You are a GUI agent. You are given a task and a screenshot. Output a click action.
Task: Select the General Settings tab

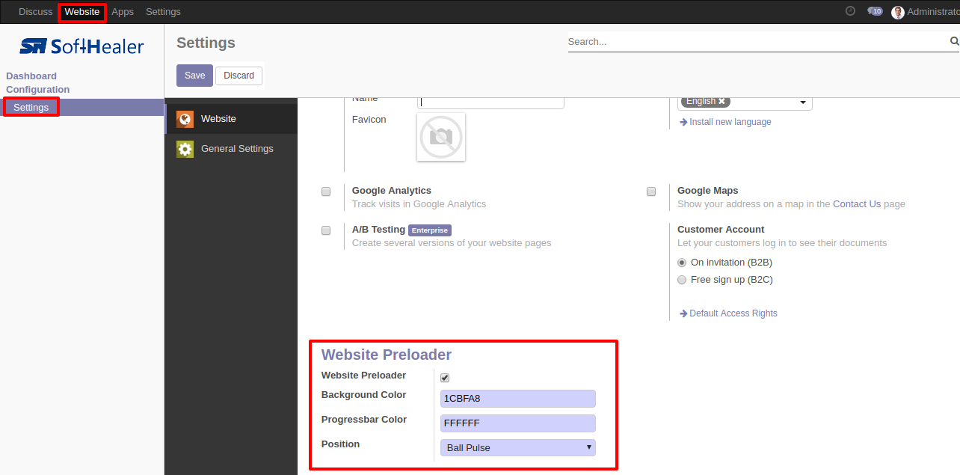231,149
